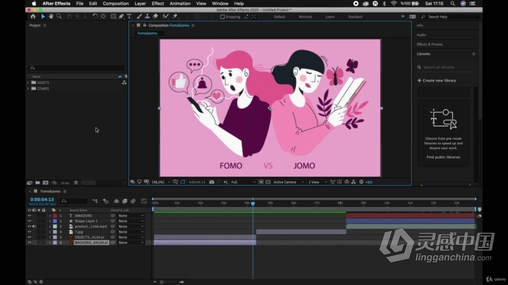Delete selected project item trash icon
Screen dimensions: 508x285
click(x=76, y=183)
